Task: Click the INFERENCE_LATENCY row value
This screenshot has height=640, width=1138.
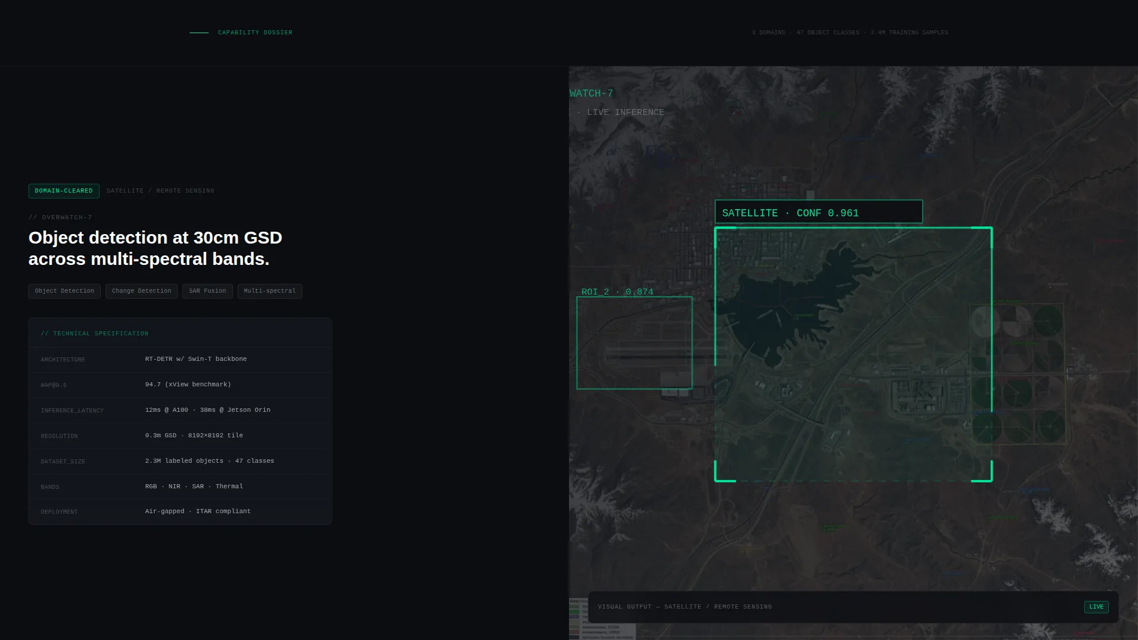Action: coord(207,410)
